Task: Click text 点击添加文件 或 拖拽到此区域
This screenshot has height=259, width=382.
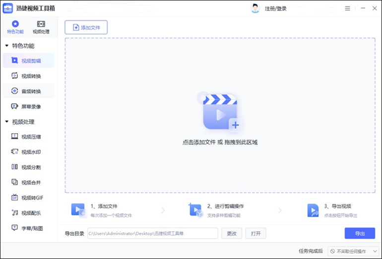Action: 220,142
